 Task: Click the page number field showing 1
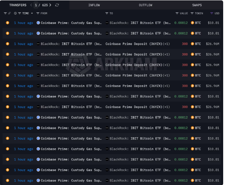(x=36, y=5)
